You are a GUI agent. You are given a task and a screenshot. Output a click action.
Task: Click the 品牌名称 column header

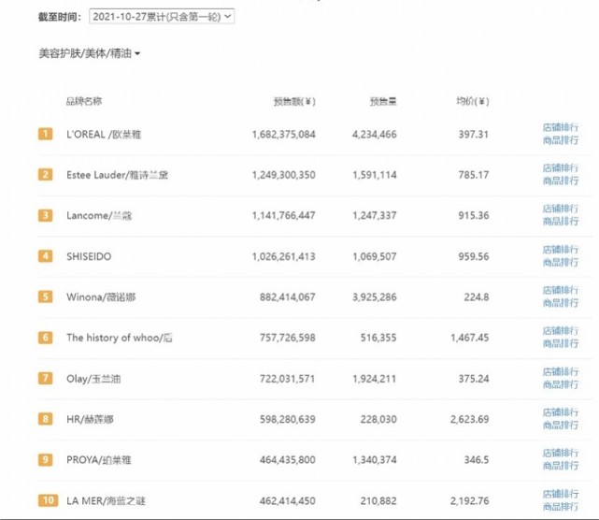pos(84,101)
